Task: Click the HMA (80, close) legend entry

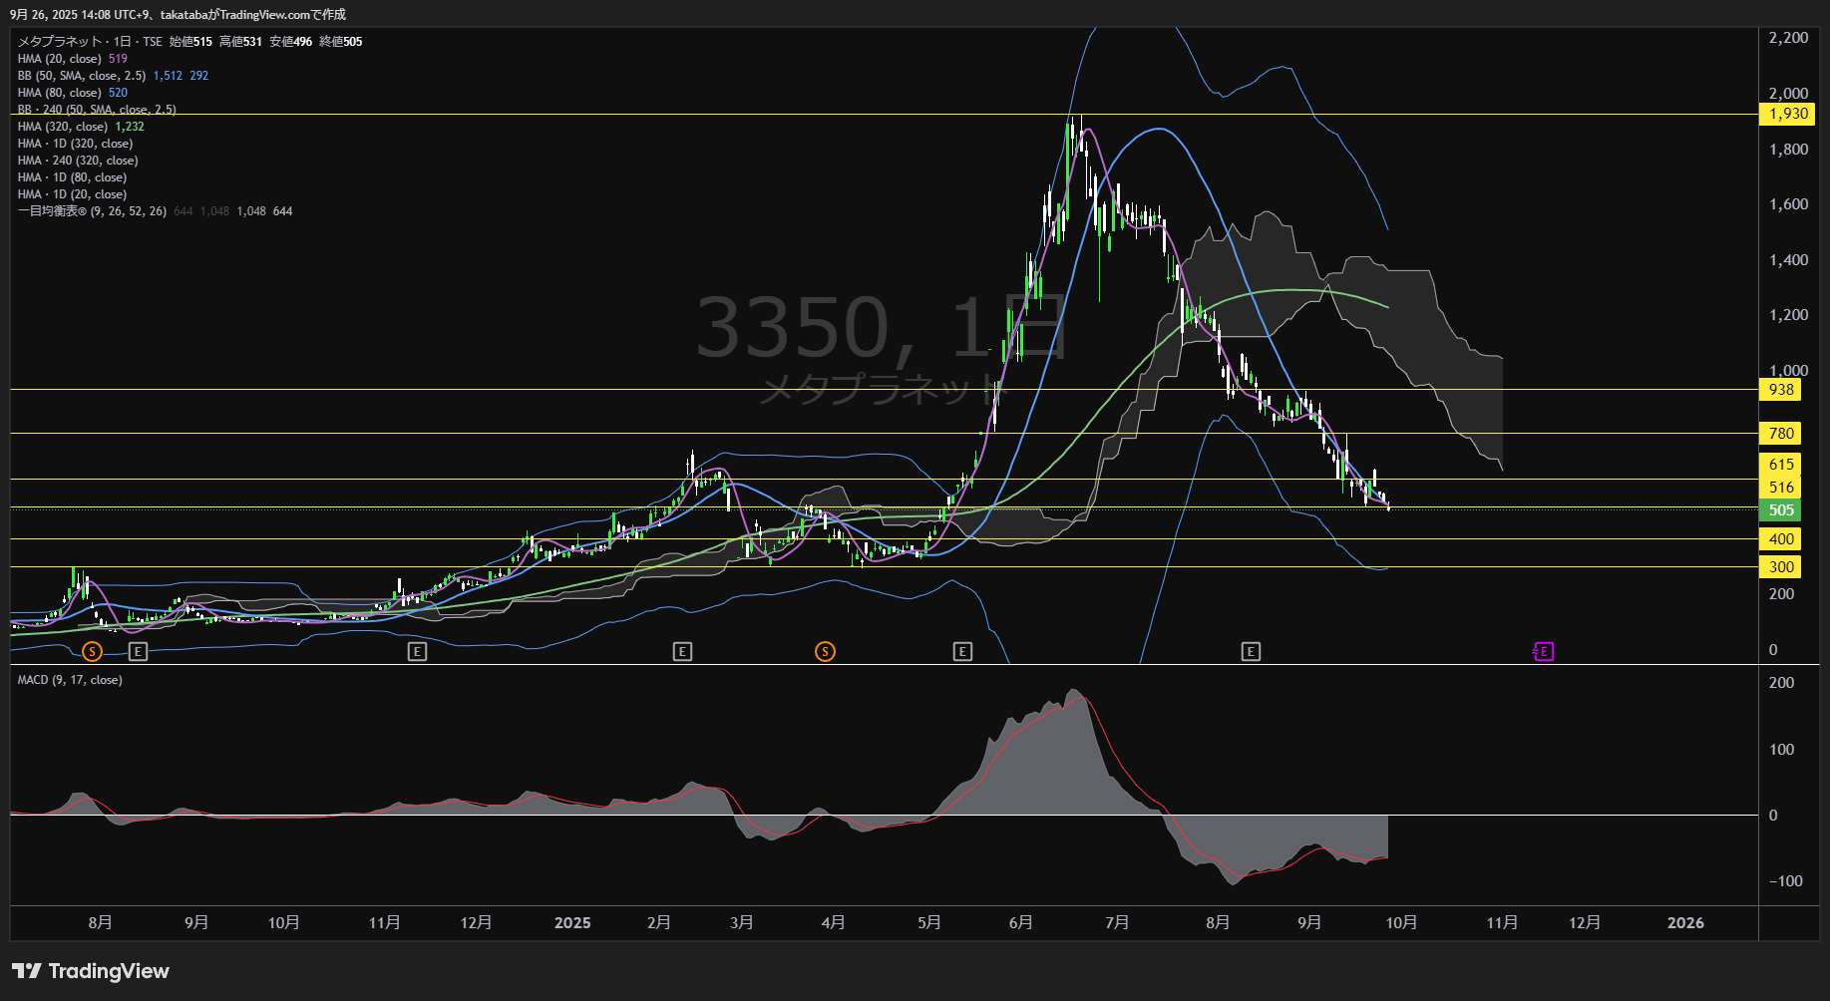Action: pyautogui.click(x=59, y=93)
